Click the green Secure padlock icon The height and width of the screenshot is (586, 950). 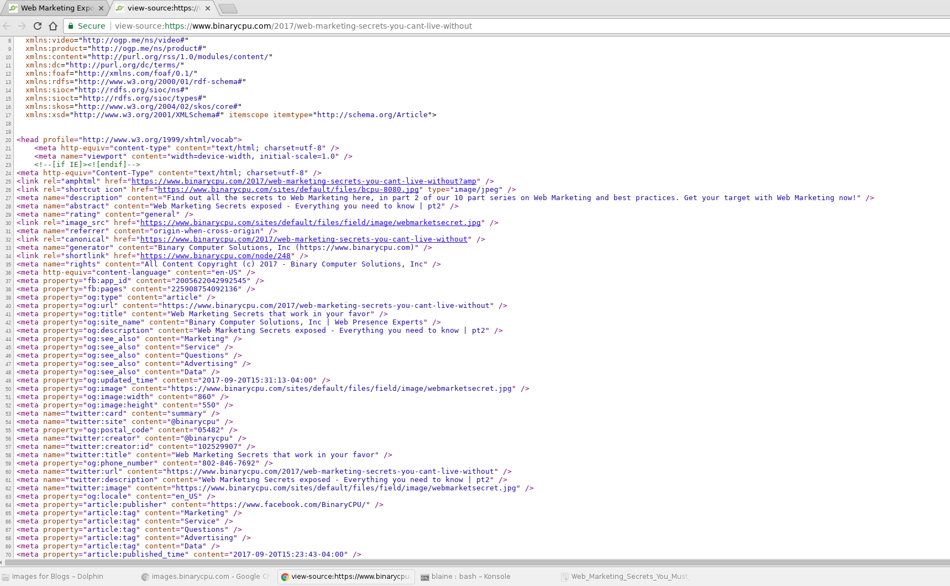71,26
